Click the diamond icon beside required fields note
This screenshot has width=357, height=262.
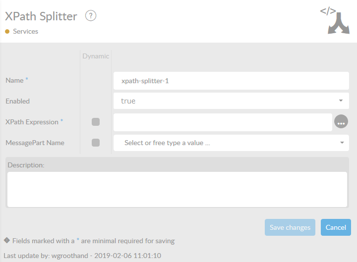point(7,241)
